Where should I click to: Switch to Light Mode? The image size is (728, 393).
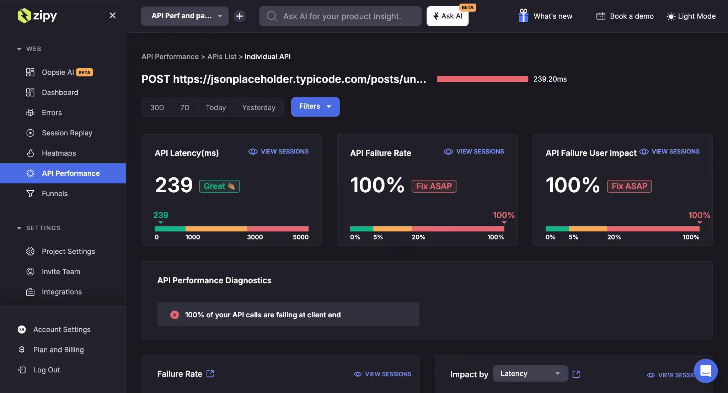click(x=690, y=16)
